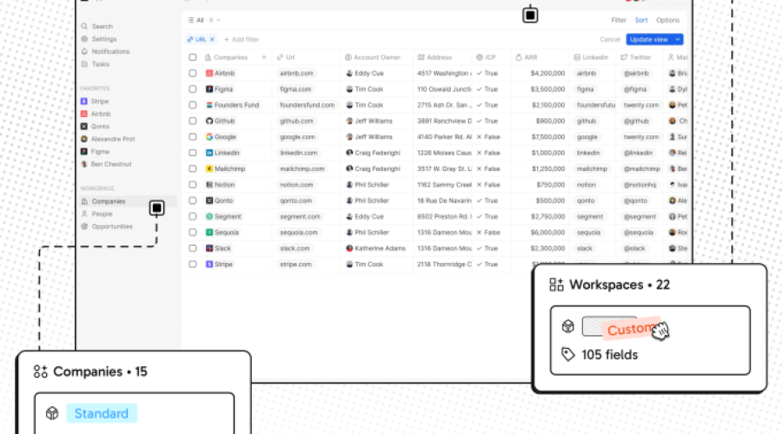Open the Filter menu
782x434 pixels.
coord(619,21)
